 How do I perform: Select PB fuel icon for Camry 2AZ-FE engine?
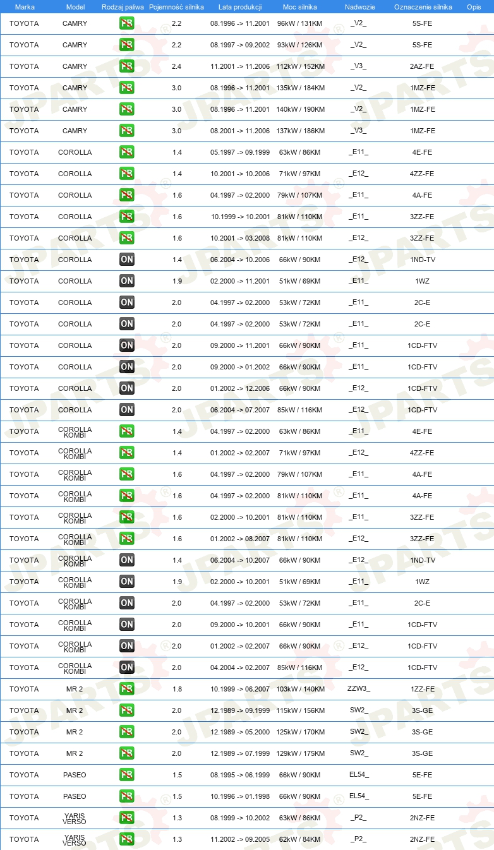(126, 66)
